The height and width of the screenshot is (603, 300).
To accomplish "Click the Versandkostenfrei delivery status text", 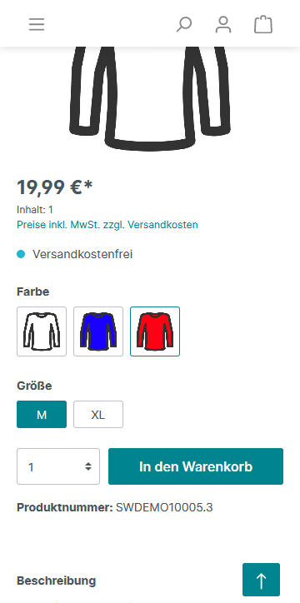I will [82, 254].
